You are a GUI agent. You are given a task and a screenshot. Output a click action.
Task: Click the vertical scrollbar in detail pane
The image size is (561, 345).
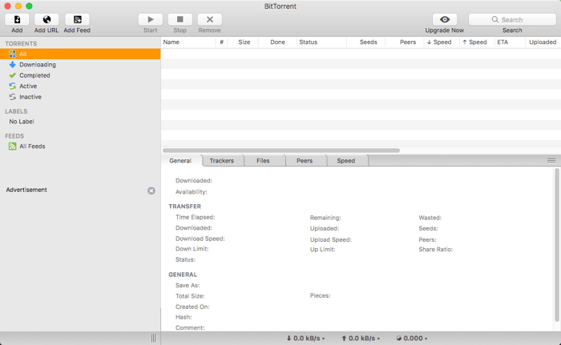pos(557,245)
